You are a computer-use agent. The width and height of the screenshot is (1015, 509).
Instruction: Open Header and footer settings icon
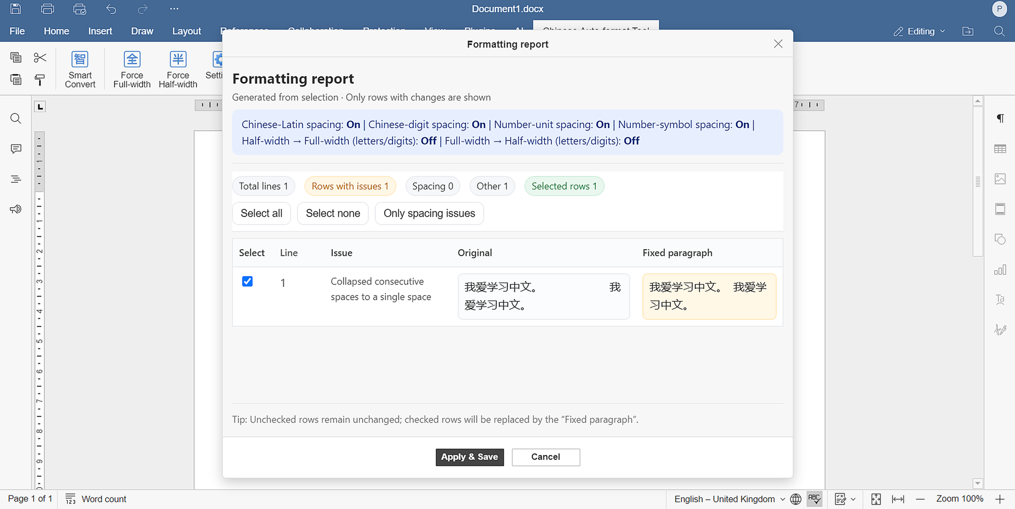click(x=1000, y=209)
